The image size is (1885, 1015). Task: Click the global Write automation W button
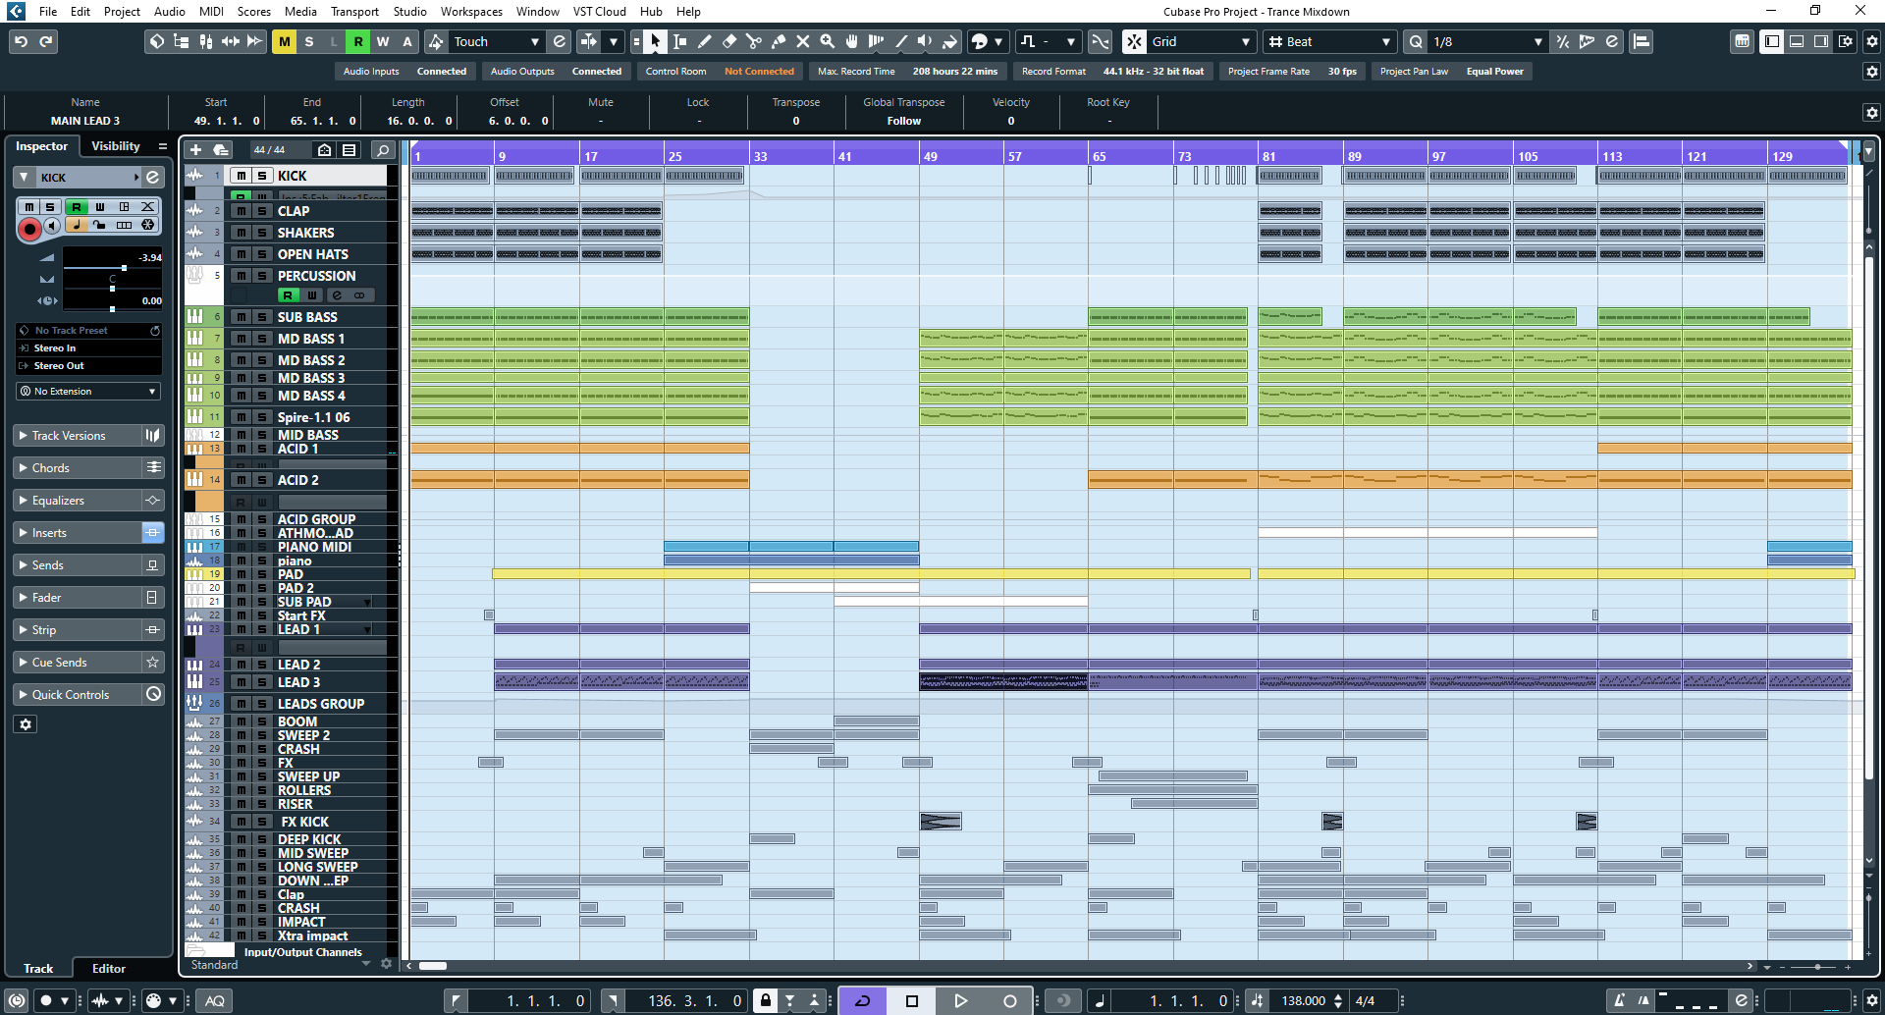coord(383,41)
